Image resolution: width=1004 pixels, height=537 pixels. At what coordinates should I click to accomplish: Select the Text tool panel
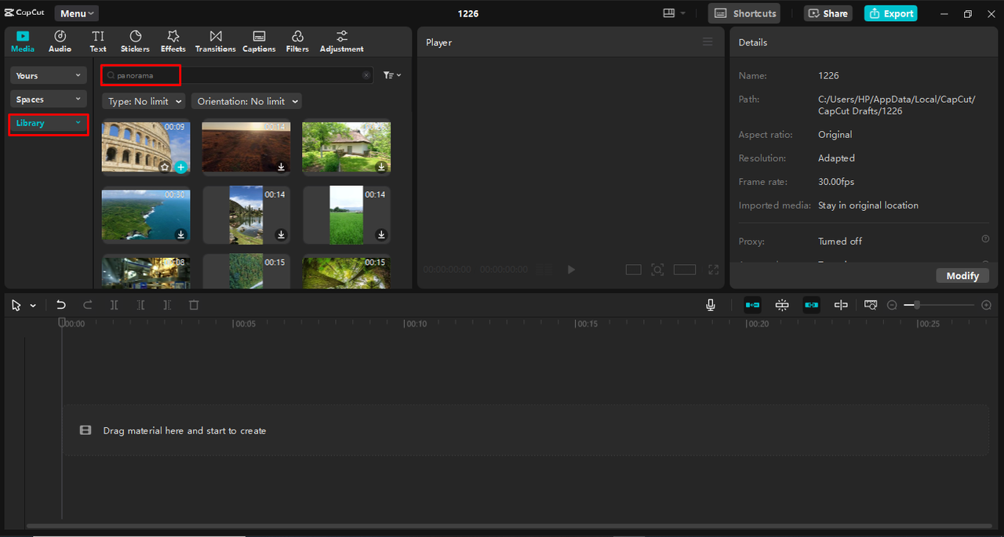[97, 41]
